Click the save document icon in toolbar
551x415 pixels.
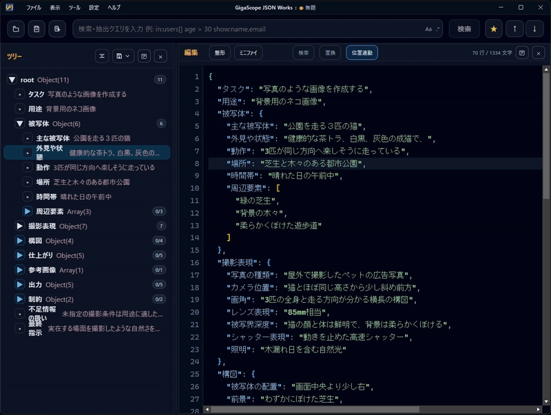pos(37,29)
